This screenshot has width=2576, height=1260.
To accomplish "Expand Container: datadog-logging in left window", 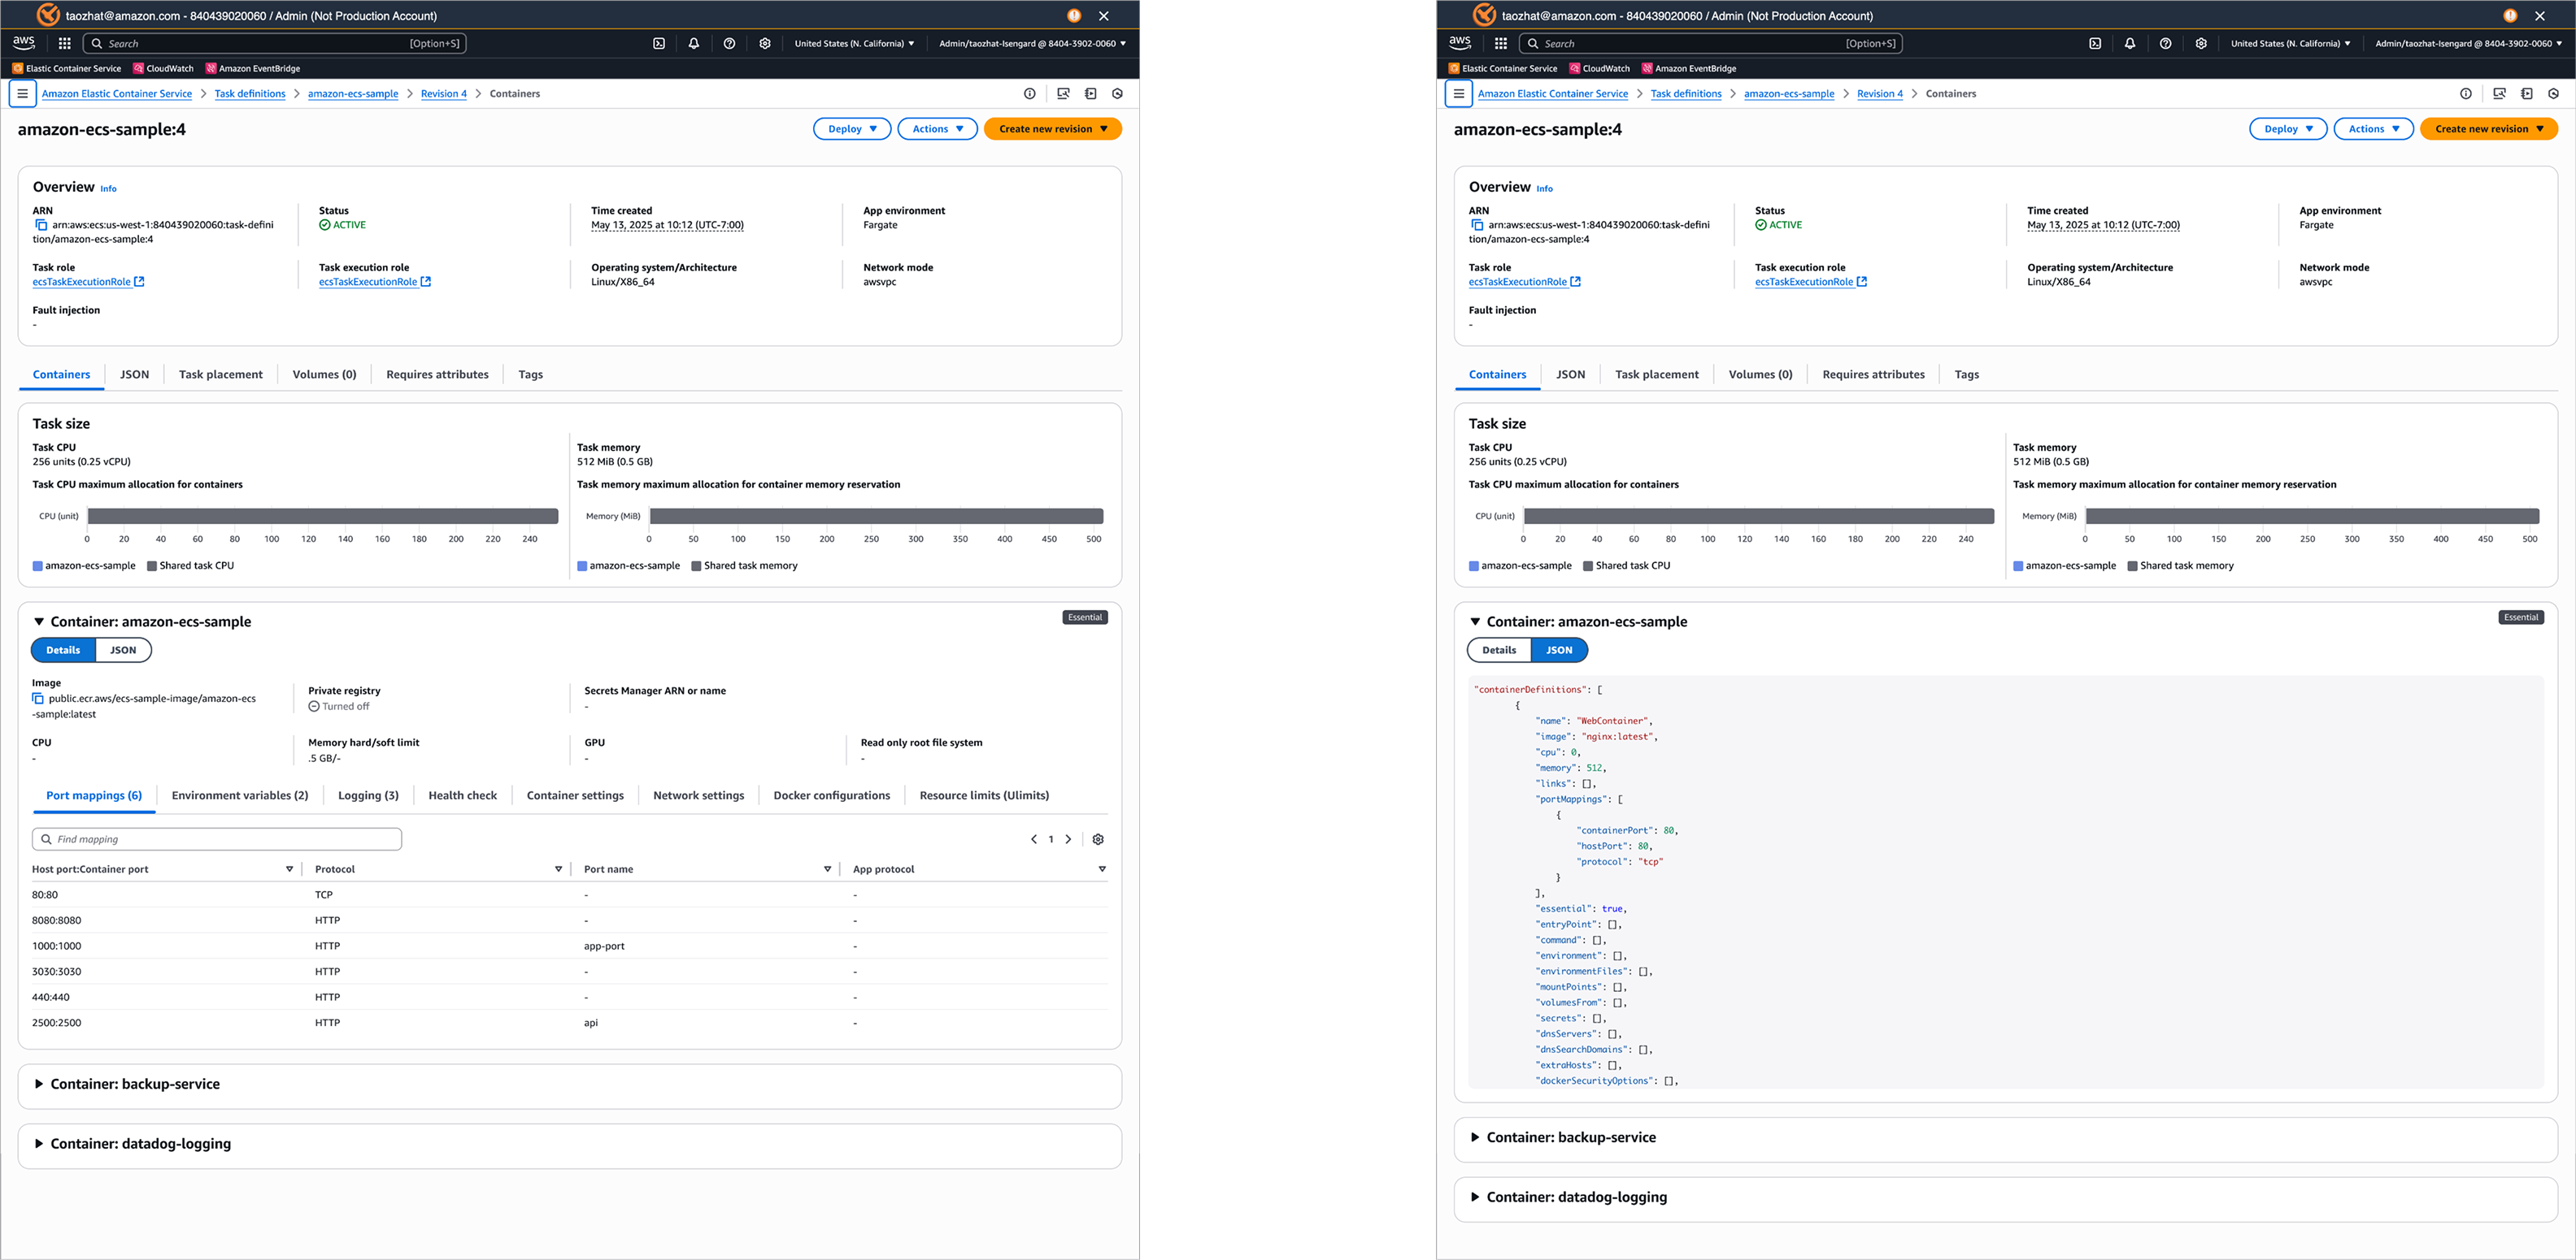I will pos(39,1144).
